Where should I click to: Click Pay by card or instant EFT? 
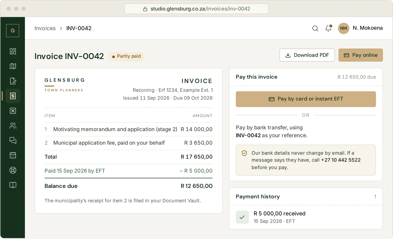click(x=306, y=99)
